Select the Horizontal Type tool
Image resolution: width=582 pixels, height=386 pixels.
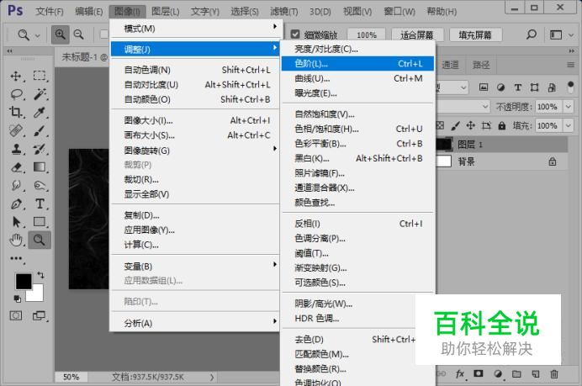40,204
